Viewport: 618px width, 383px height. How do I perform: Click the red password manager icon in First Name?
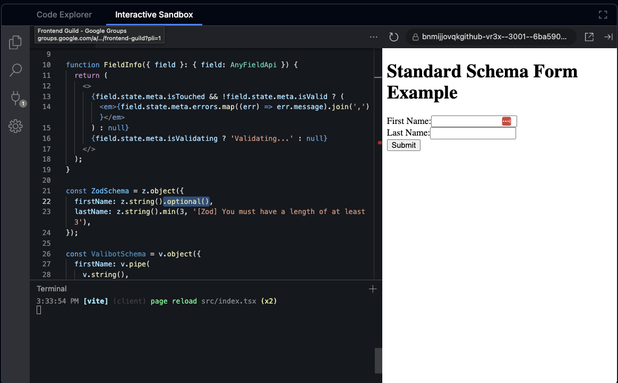[506, 121]
